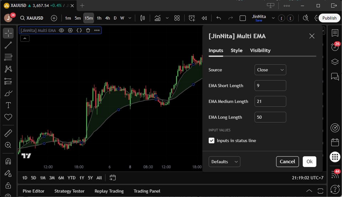
Task: Click the Bar Replay rewind icon
Action: 204,18
